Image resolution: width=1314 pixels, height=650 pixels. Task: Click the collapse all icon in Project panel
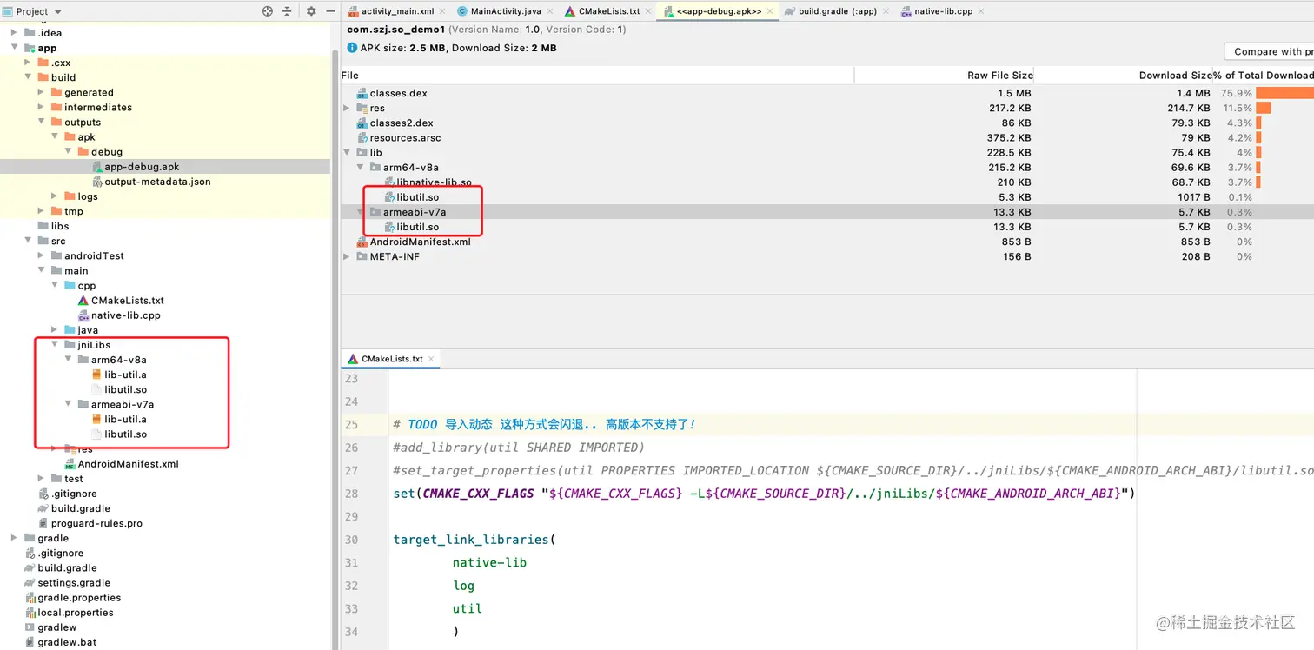(287, 11)
